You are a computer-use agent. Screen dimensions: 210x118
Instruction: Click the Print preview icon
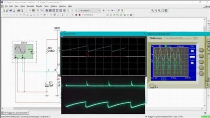(22, 10)
